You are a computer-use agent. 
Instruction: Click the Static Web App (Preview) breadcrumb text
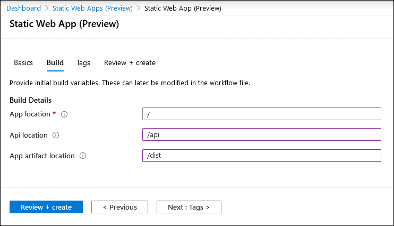click(x=183, y=8)
